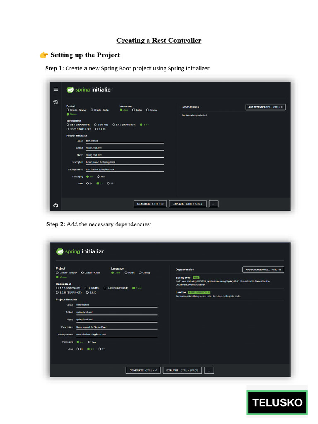Click the TELUSKO logo badge
The image size is (318, 424).
(x=277, y=402)
